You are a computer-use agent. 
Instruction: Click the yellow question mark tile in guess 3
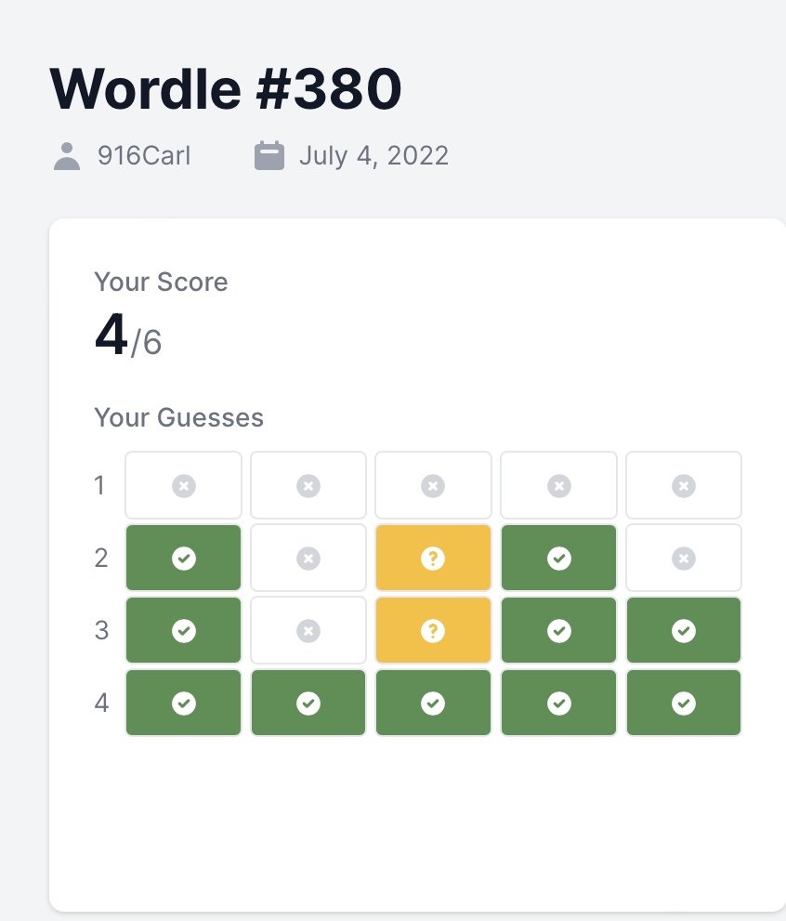[433, 630]
